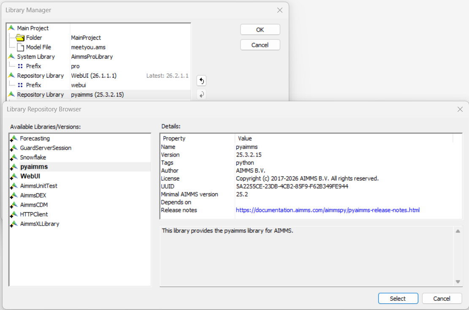Image resolution: width=469 pixels, height=310 pixels.
Task: Click the Property column header
Action: coord(174,138)
